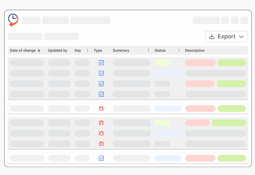The image size is (255, 175).
Task: Click the download icon in Export button
Action: pyautogui.click(x=212, y=37)
